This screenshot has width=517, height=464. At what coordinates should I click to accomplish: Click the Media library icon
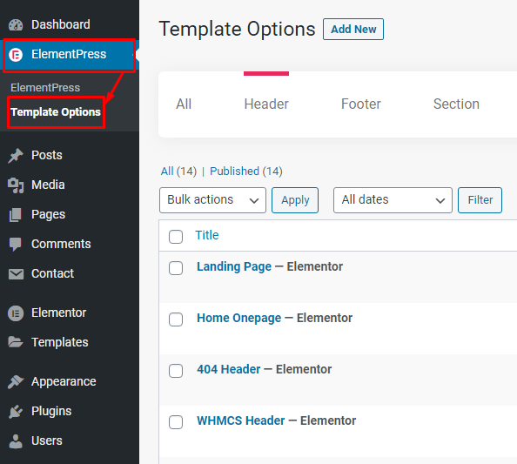coord(16,185)
